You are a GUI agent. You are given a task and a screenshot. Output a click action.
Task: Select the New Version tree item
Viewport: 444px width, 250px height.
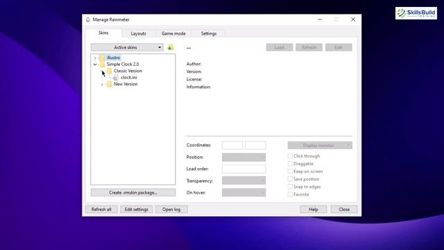point(126,84)
